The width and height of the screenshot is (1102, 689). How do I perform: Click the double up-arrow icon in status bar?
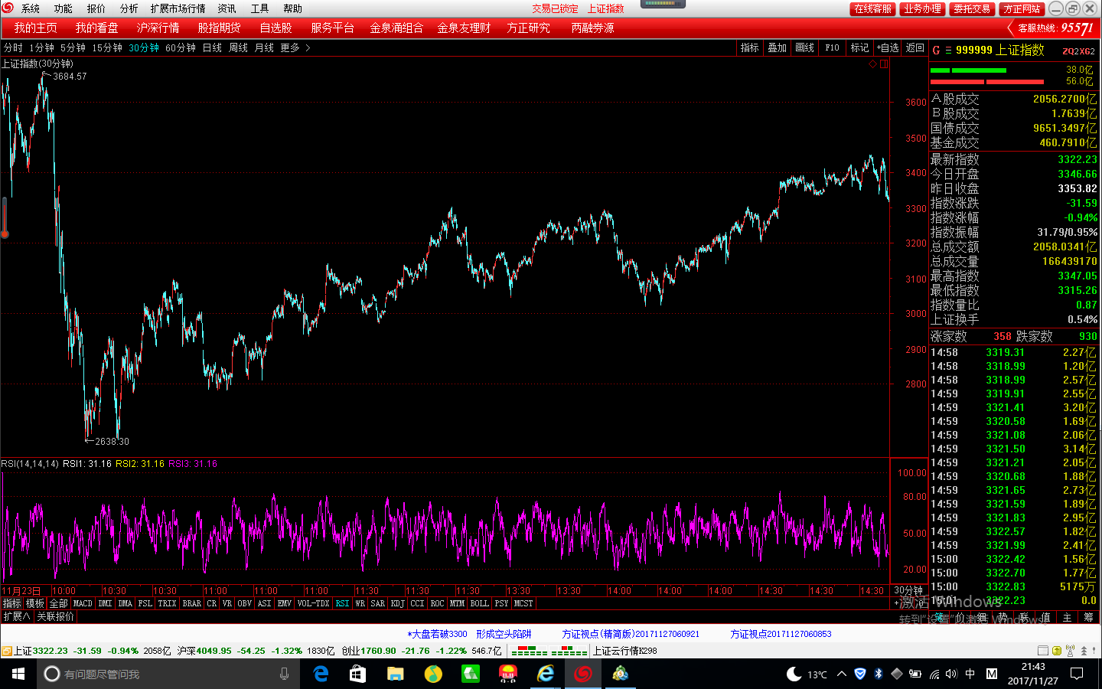(x=1084, y=651)
